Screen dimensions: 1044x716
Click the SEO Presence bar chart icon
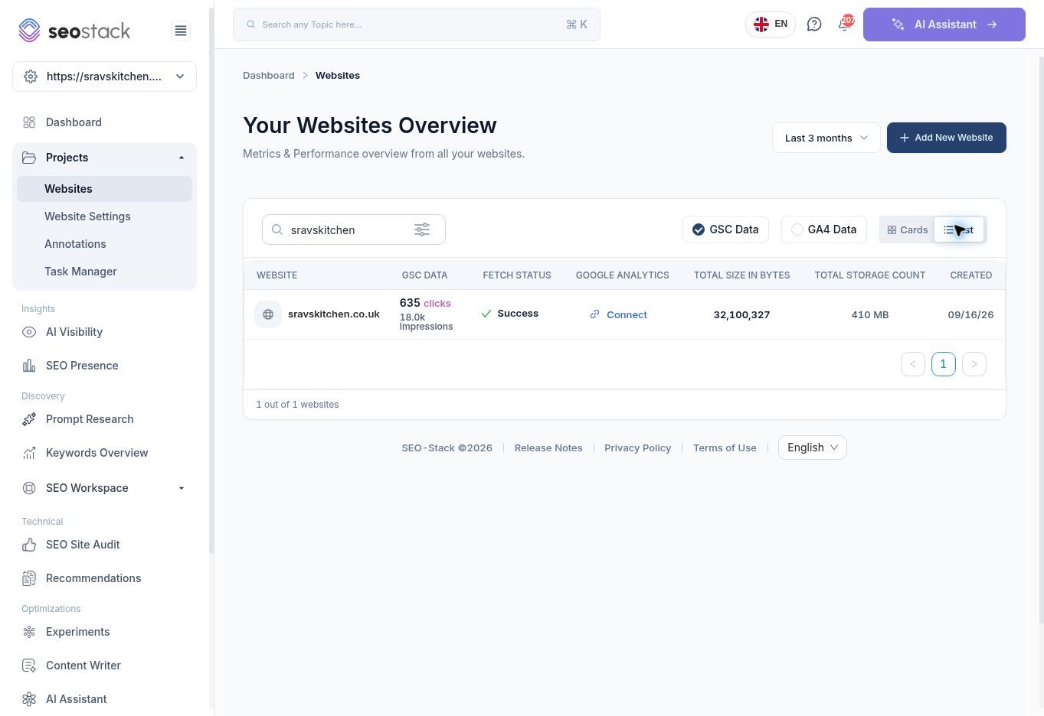pos(29,366)
